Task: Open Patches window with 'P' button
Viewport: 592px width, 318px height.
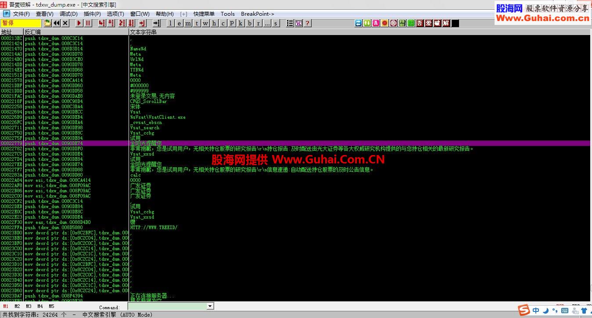Action: pyautogui.click(x=232, y=23)
